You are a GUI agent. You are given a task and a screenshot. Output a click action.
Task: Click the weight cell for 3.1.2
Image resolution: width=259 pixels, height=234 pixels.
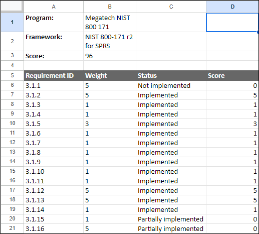[110, 95]
